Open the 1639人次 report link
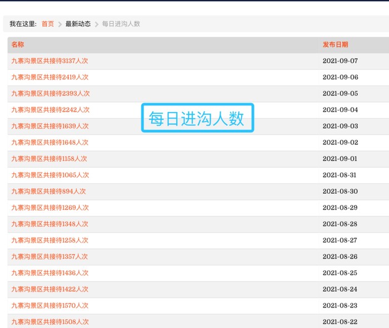Image resolution: width=389 pixels, height=328 pixels. tap(50, 126)
